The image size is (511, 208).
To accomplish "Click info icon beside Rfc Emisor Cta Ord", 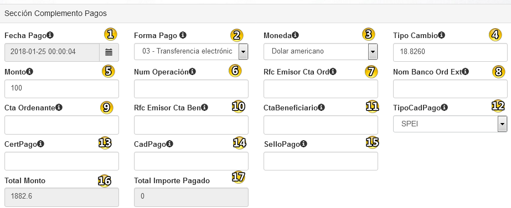I will click(333, 72).
